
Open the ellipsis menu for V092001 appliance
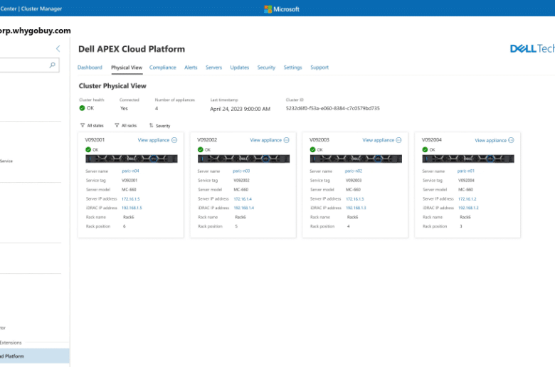pyautogui.click(x=174, y=140)
